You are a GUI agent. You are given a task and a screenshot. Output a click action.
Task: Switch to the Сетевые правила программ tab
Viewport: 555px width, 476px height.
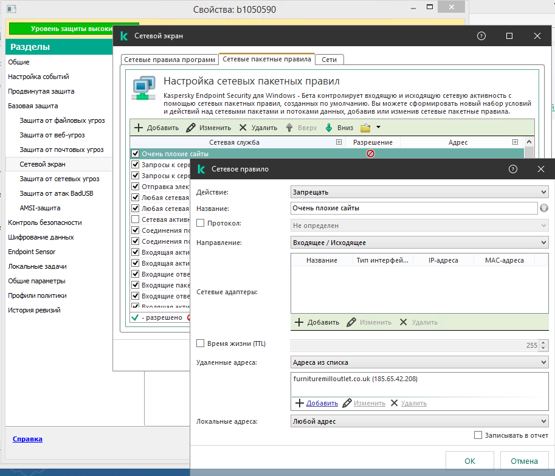(x=170, y=60)
